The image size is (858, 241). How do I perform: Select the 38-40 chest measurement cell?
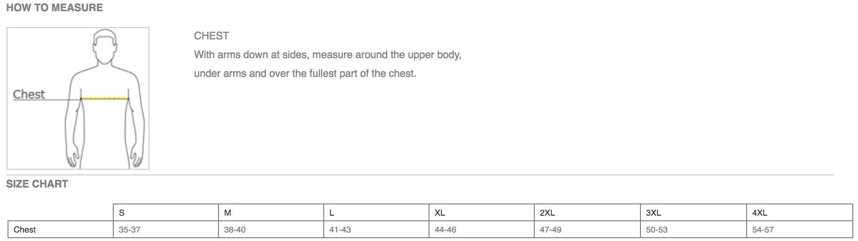click(x=271, y=229)
